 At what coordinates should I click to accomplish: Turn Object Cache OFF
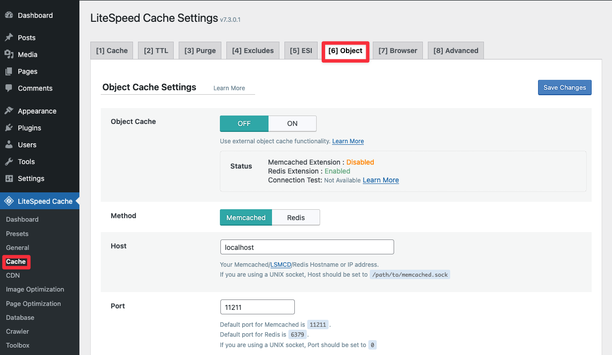(244, 123)
